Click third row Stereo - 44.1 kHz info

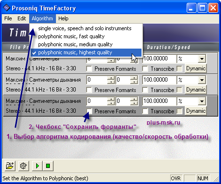(41, 111)
